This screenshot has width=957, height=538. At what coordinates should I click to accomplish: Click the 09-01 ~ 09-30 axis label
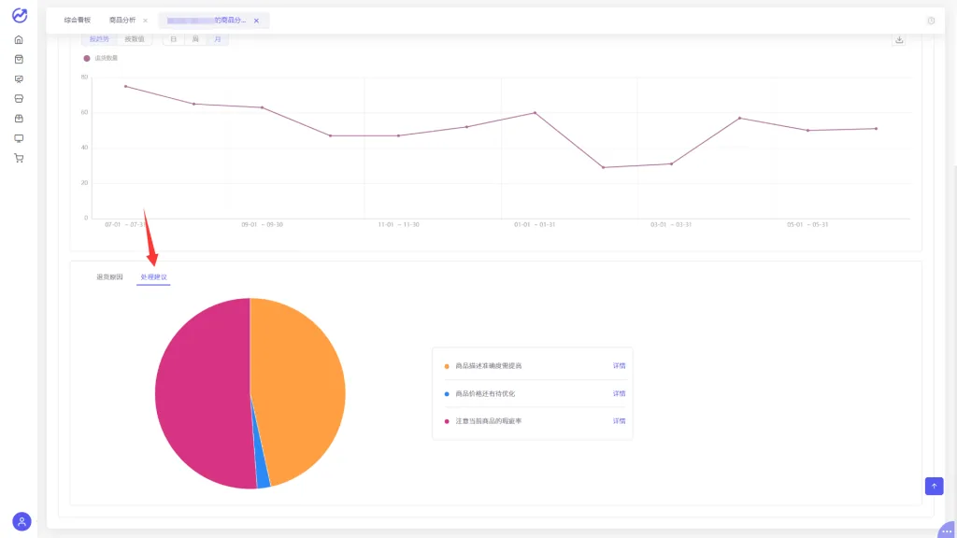tap(262, 224)
